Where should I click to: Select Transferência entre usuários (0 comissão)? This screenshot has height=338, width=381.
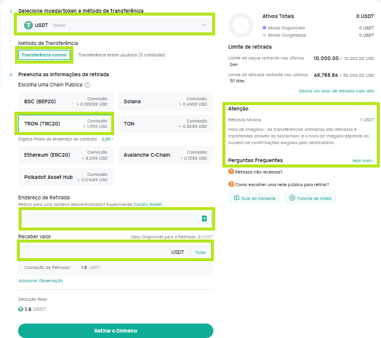click(121, 55)
